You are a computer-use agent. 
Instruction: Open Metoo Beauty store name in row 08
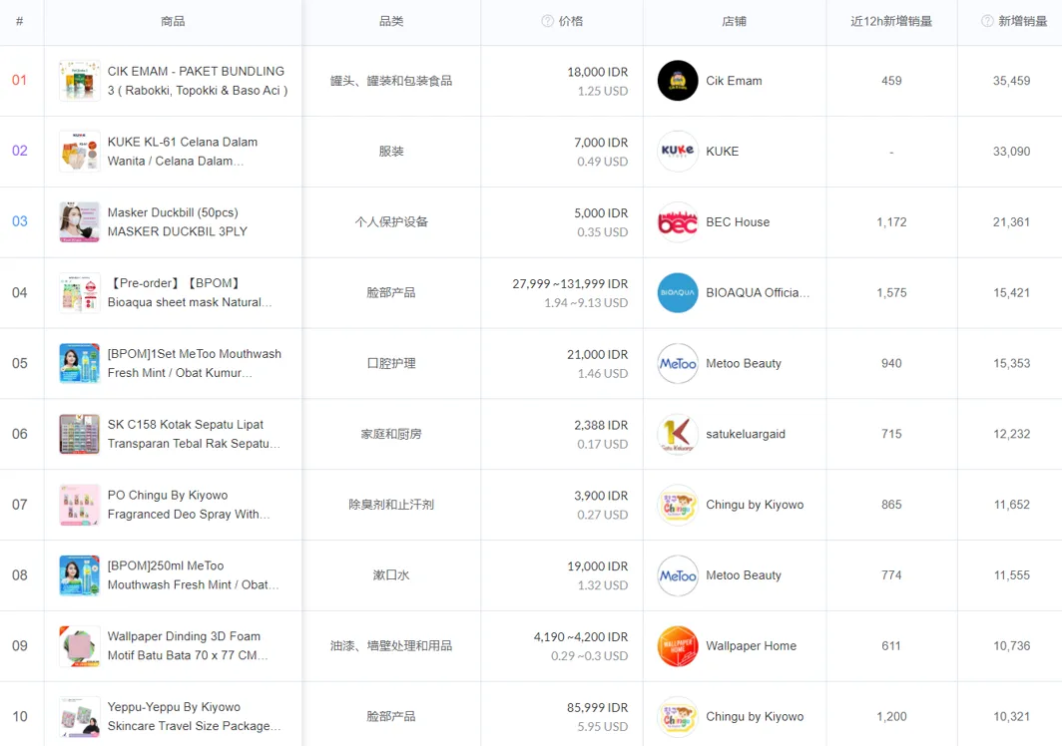[743, 575]
